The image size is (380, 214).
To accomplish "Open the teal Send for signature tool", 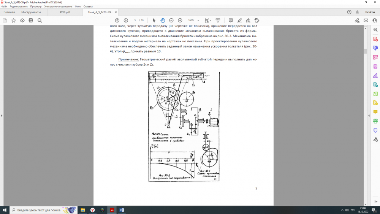I will click(x=375, y=85).
